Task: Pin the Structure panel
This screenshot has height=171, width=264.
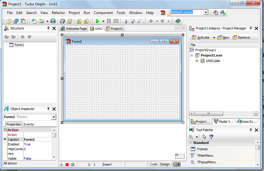Action: pos(48,28)
